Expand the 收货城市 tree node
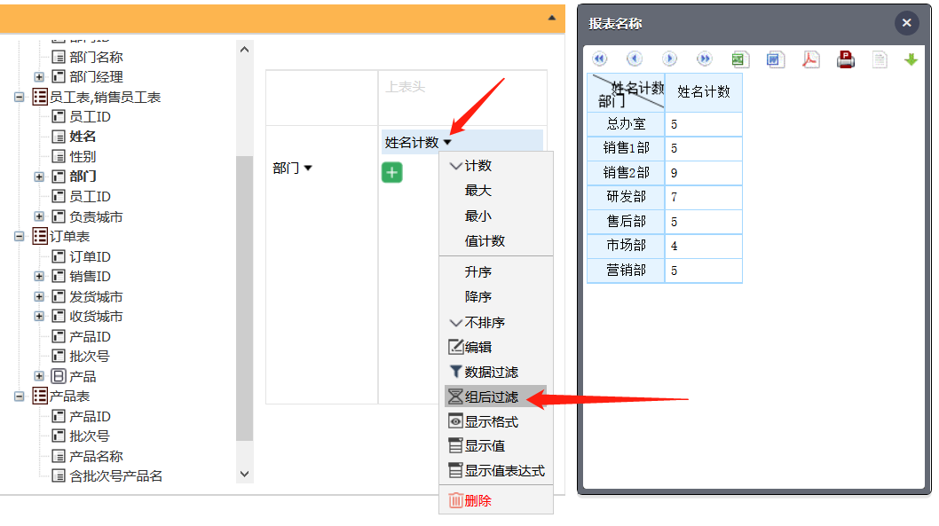The image size is (939, 526). 39,316
